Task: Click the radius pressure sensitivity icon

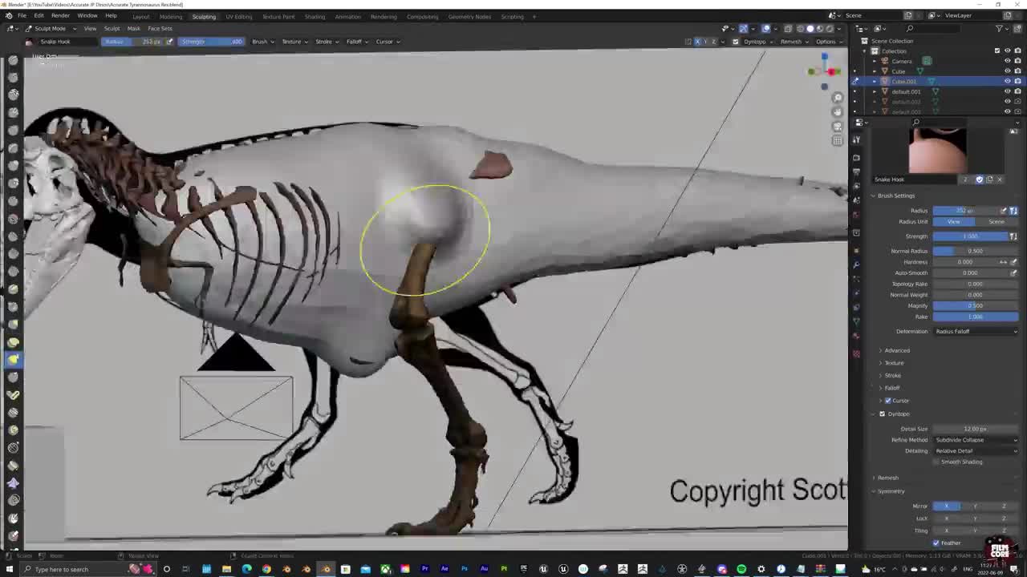Action: 1004,211
